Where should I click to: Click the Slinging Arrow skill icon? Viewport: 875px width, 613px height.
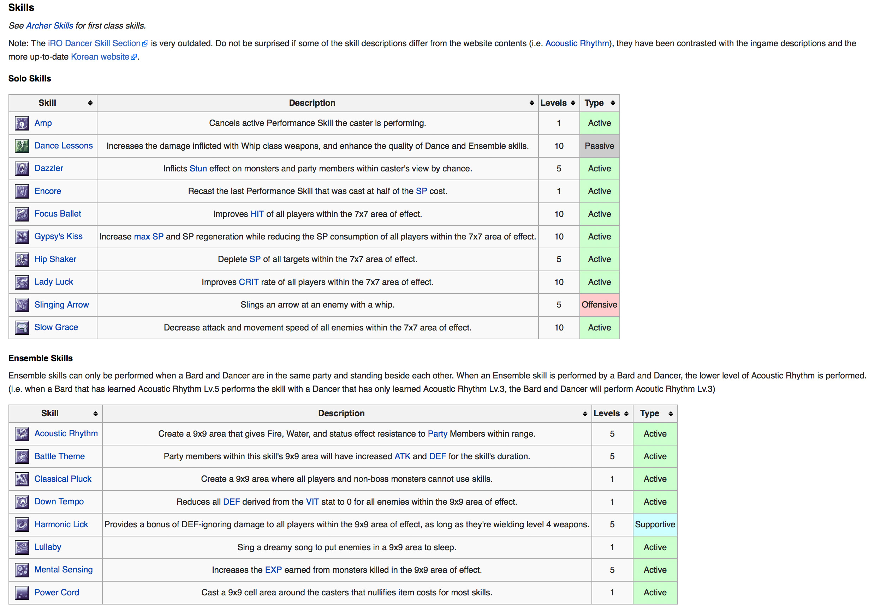[22, 305]
